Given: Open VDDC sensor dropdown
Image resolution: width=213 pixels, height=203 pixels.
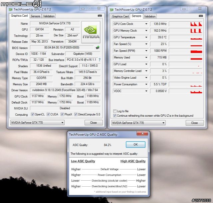Looking at the screenshot, I should (146, 91).
